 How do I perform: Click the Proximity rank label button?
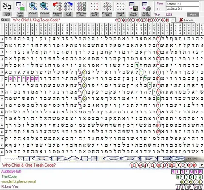tap(107, 14)
